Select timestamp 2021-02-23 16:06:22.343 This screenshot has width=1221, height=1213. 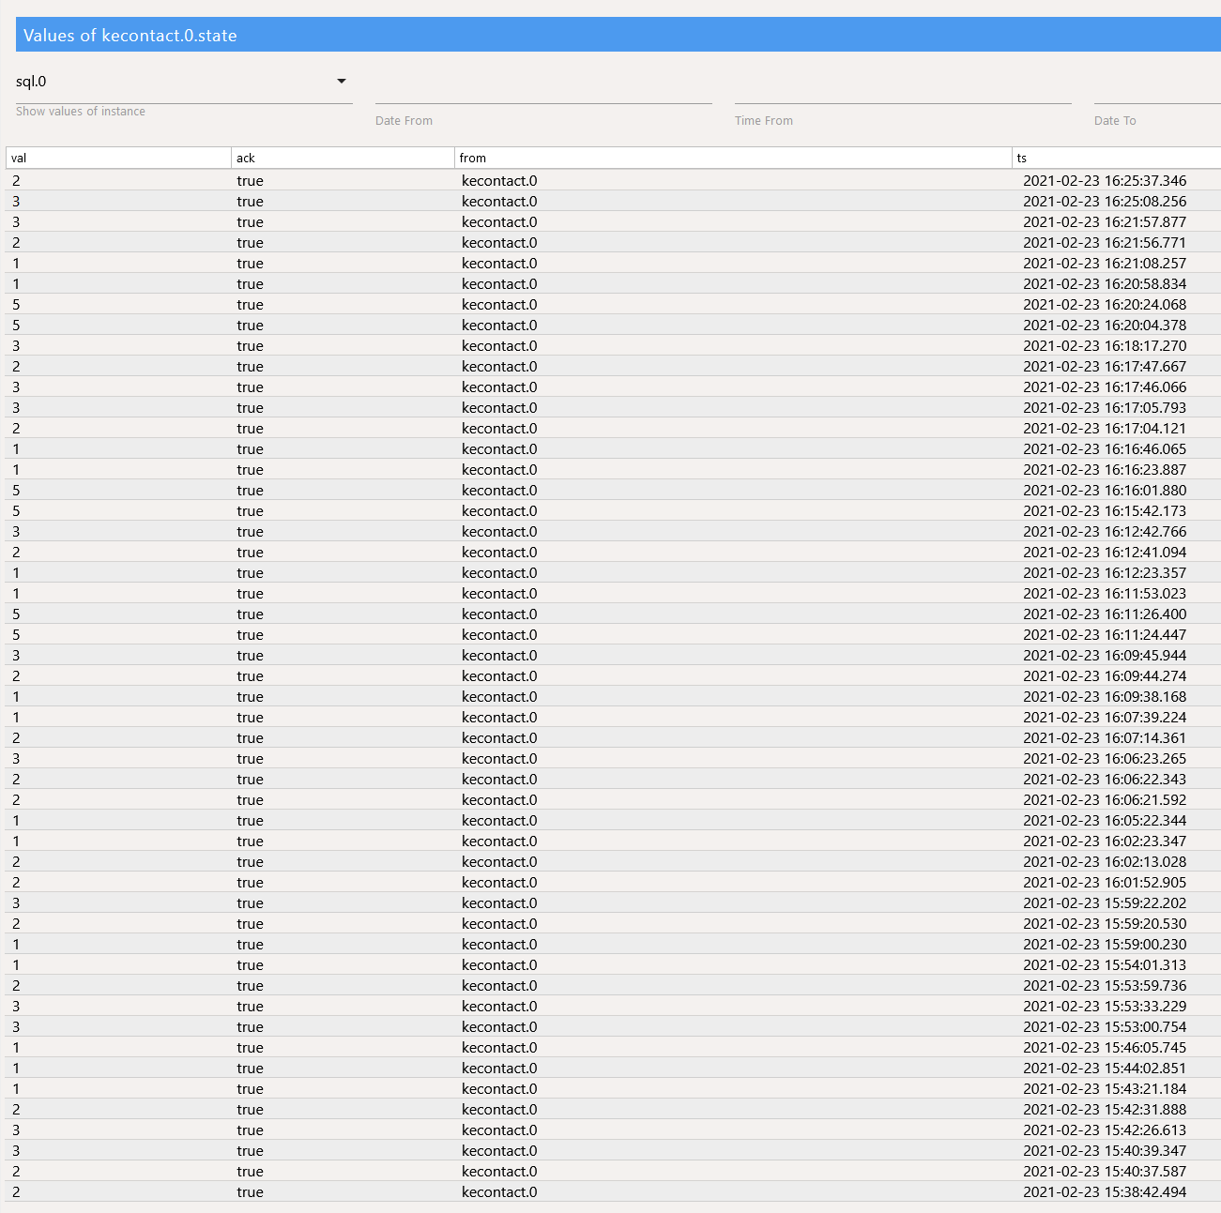[1105, 780]
